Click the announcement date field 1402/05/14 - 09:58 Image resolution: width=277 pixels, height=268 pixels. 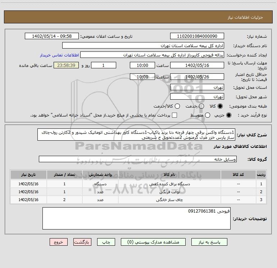(52, 36)
